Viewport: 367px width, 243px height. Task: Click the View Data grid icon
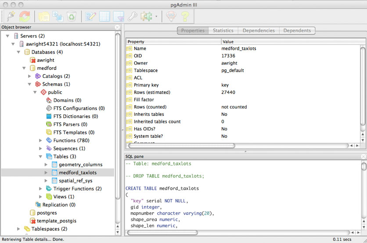click(105, 17)
